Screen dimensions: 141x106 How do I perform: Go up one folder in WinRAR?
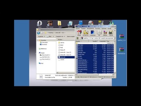pyautogui.click(x=78, y=38)
